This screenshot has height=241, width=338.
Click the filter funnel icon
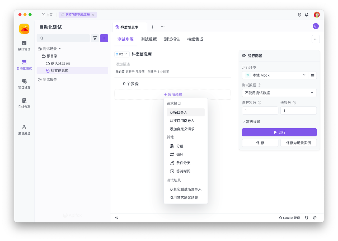coord(95,38)
